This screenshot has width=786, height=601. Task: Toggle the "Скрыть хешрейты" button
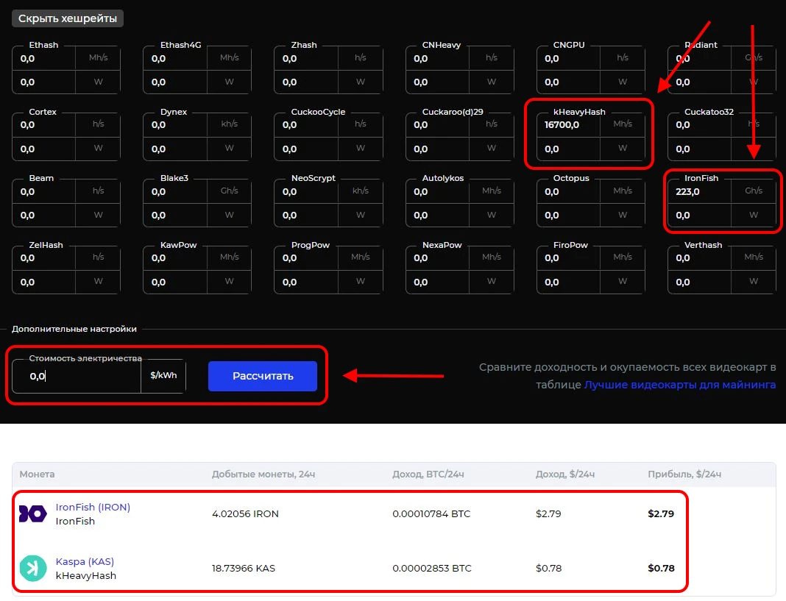point(68,18)
